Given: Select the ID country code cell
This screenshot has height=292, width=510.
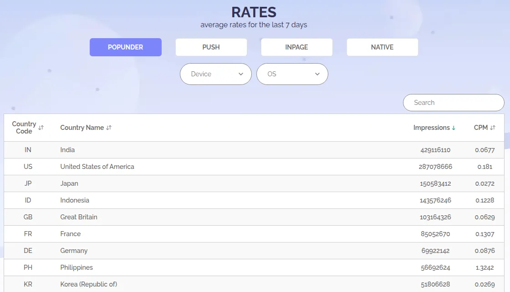Looking at the screenshot, I should (28, 200).
